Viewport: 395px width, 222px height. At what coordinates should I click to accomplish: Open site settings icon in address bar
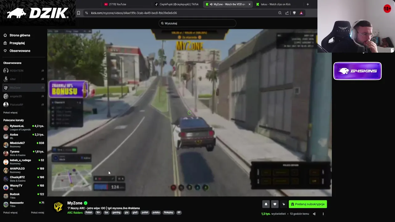(86, 13)
